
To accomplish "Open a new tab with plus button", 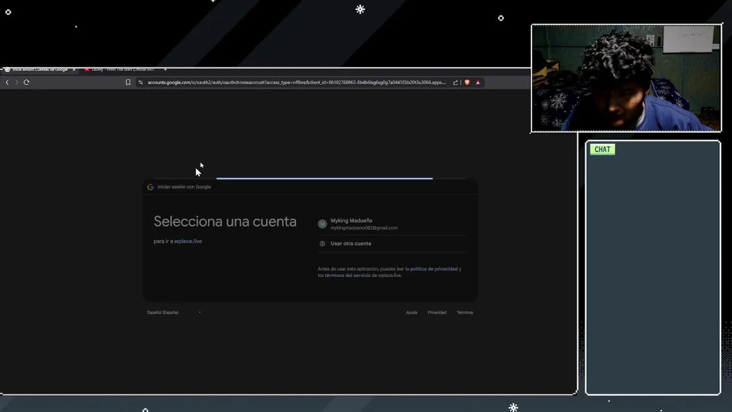I will [x=165, y=69].
